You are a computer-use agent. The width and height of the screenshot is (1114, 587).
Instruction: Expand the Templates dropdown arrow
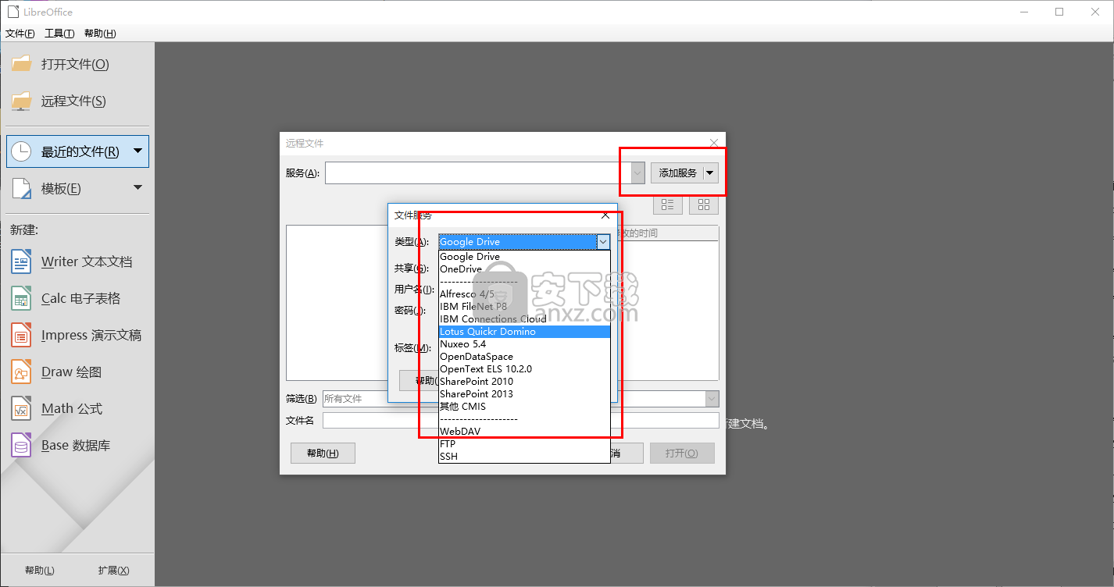(x=137, y=187)
